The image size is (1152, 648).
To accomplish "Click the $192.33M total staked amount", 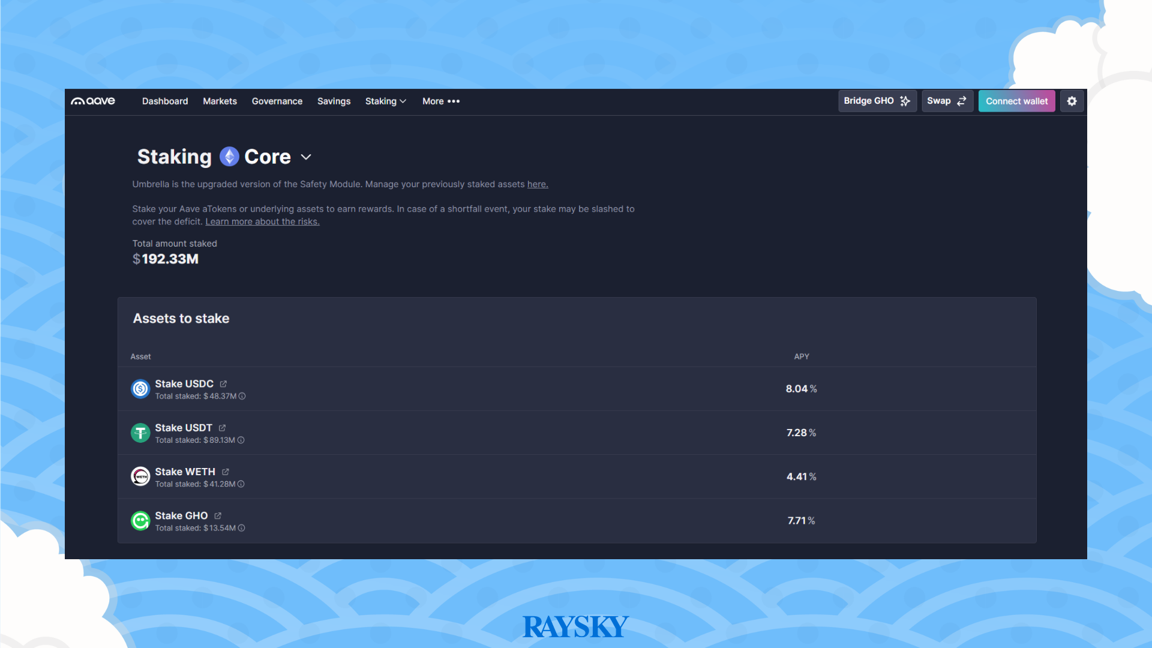I will 166,259.
